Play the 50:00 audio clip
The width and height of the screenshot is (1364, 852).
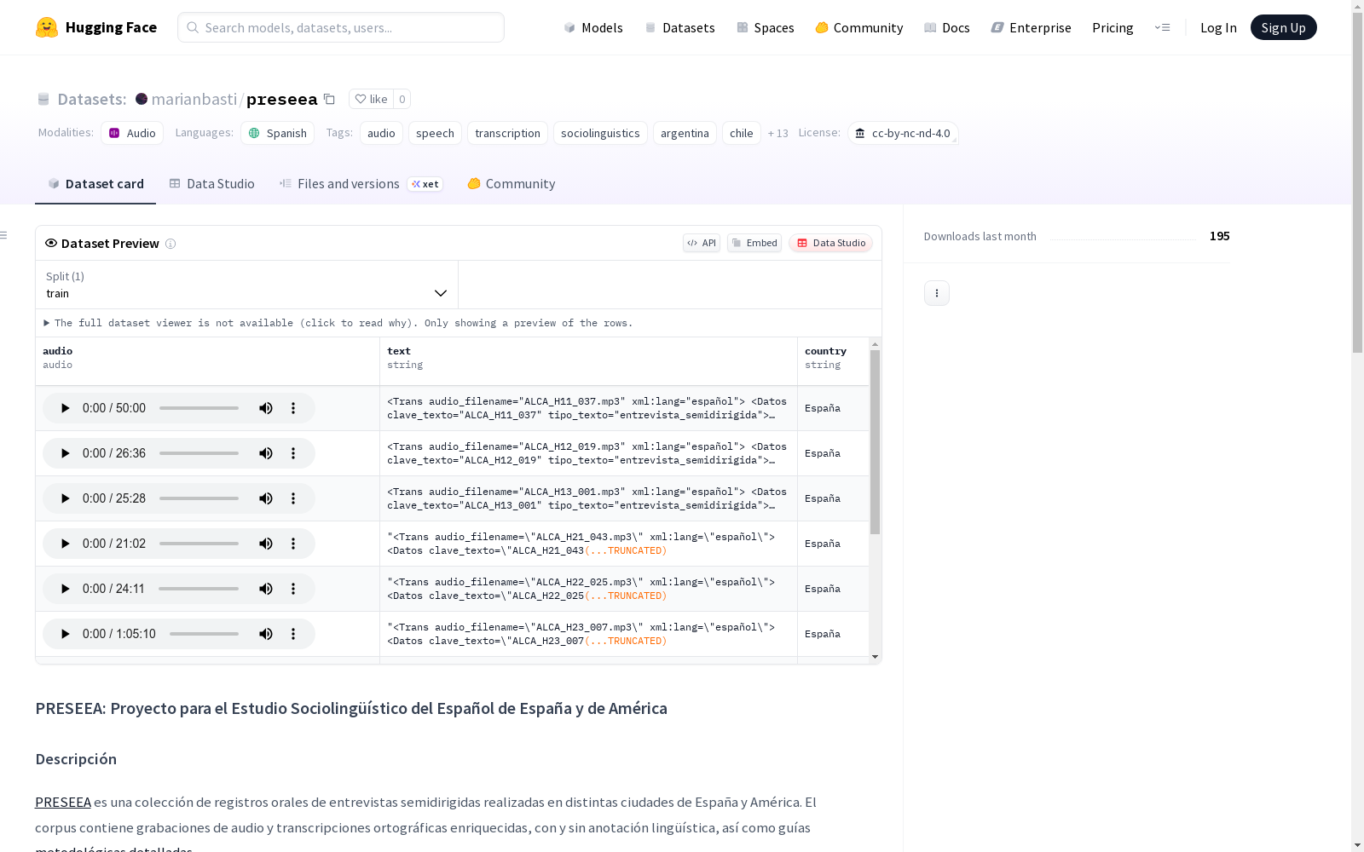[65, 408]
